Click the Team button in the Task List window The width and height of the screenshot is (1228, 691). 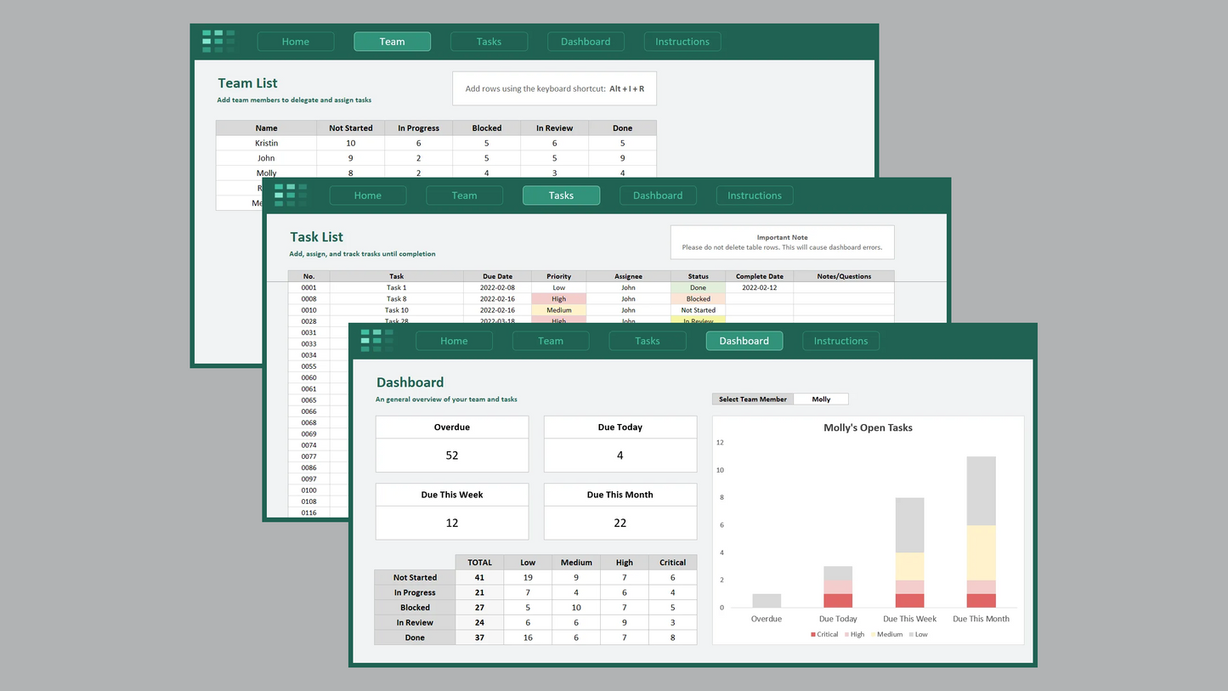pos(464,195)
